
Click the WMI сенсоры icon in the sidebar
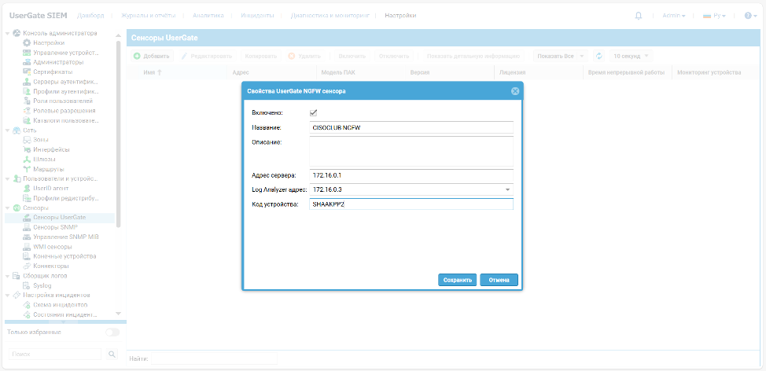(x=27, y=247)
